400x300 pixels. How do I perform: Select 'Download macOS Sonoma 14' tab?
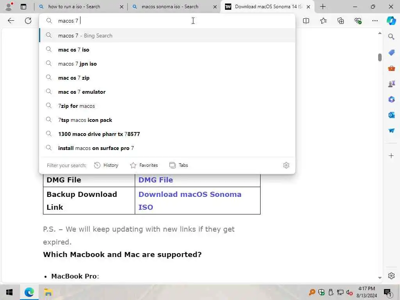(266, 7)
